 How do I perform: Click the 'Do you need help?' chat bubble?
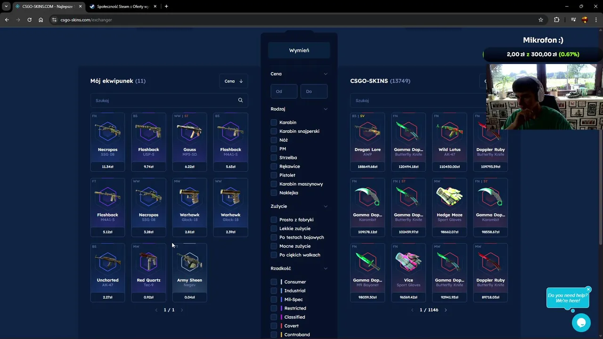coord(568,298)
